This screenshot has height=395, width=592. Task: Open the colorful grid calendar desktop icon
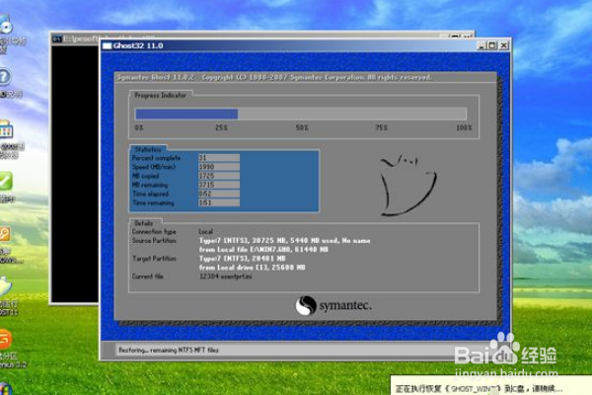click(x=6, y=129)
